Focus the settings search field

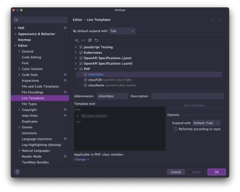click(x=40, y=20)
